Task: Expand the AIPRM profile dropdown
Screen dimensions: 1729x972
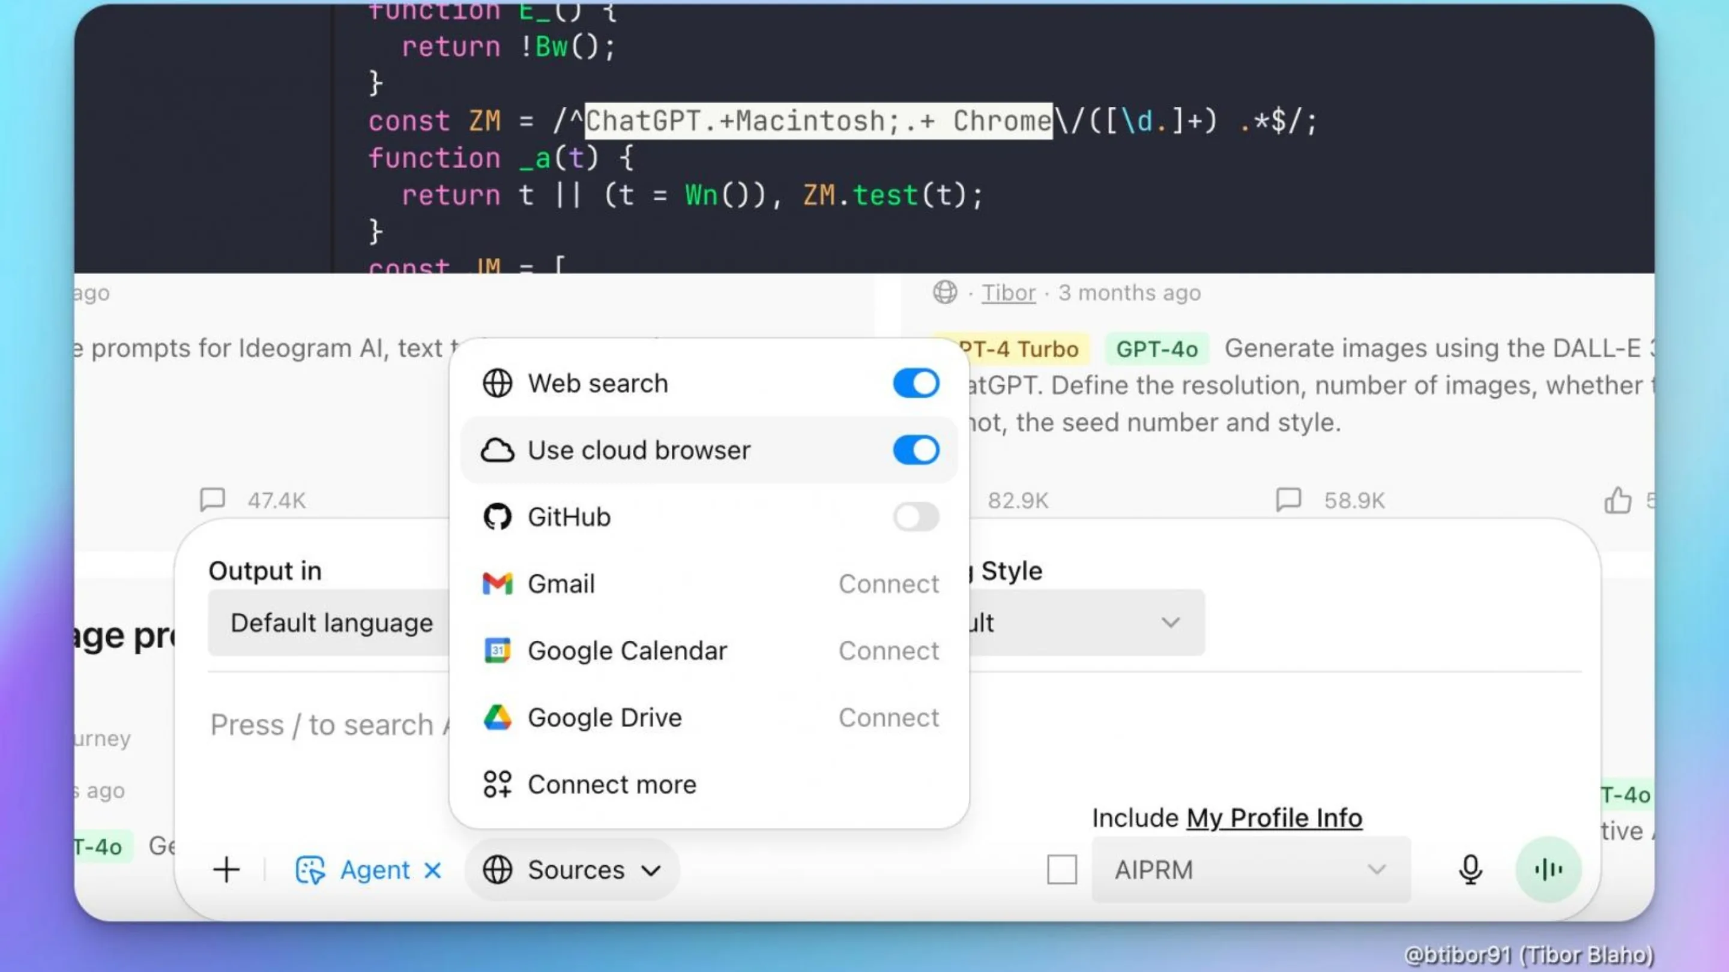Action: [1251, 869]
